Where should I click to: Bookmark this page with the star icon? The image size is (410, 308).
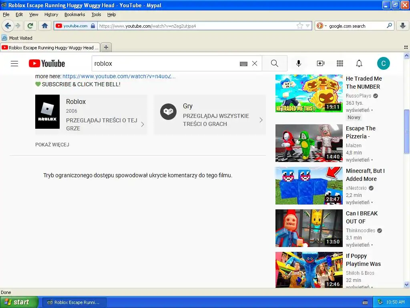tap(299, 26)
